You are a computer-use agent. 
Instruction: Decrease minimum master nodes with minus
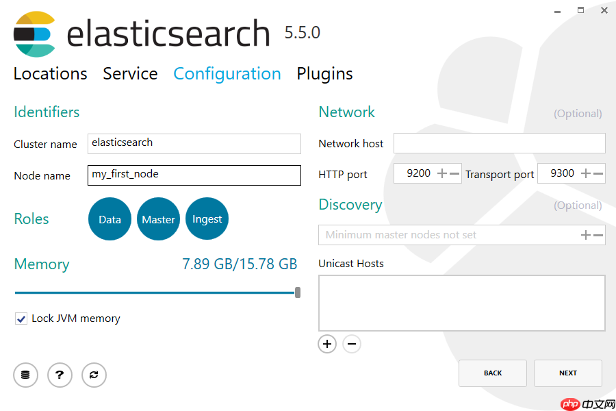pos(598,235)
